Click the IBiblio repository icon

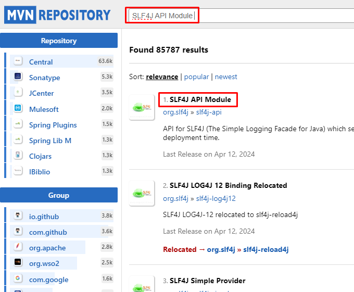pyautogui.click(x=18, y=171)
